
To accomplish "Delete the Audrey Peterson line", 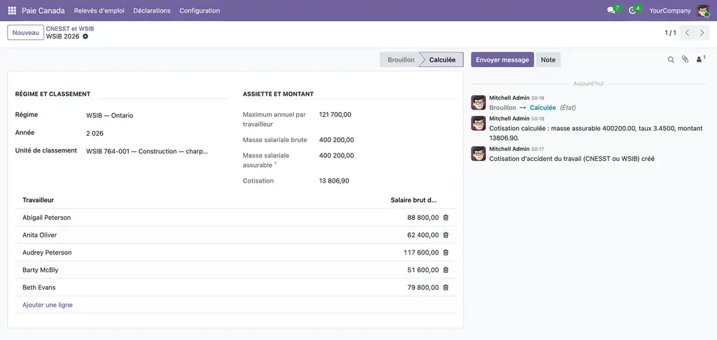I will [x=446, y=253].
